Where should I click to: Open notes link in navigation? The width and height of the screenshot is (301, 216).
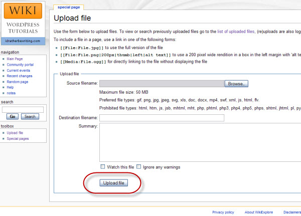11,93
